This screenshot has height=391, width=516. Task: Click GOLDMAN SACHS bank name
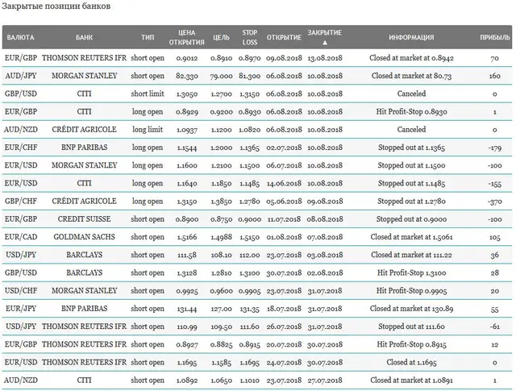point(84,237)
